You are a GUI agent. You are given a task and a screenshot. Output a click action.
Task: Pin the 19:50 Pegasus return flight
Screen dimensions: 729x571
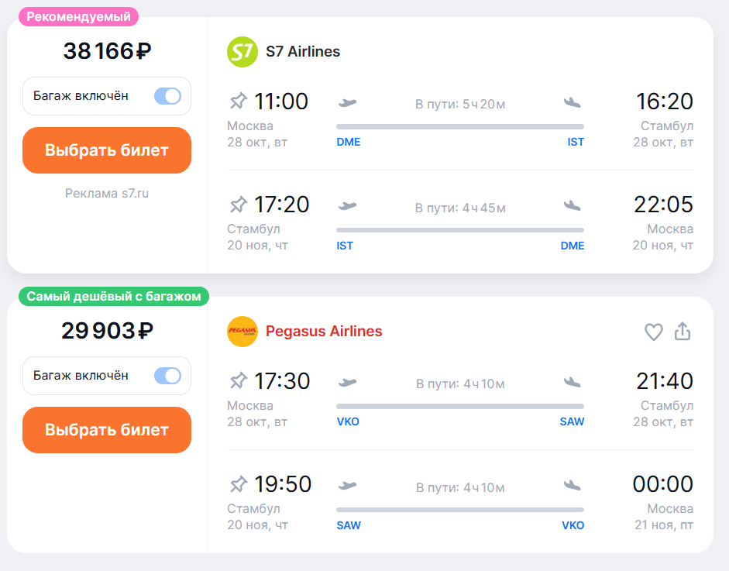point(239,484)
